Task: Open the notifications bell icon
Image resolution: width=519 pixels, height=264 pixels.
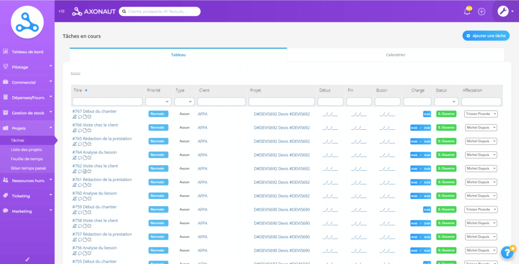Action: 467,12
